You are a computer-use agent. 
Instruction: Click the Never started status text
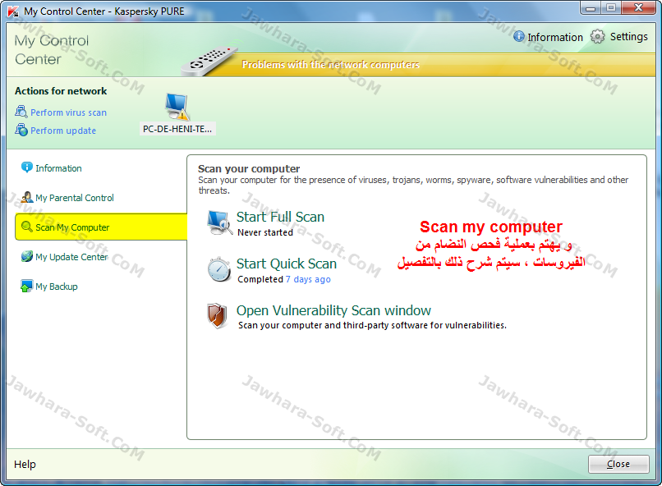pos(265,232)
